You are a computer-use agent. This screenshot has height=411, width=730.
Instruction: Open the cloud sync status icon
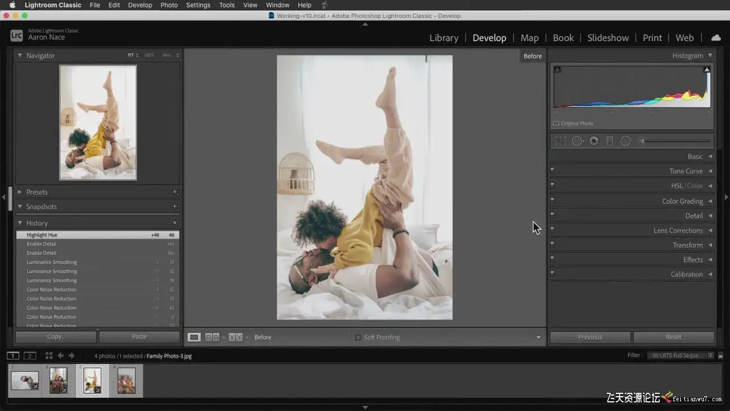tap(716, 38)
